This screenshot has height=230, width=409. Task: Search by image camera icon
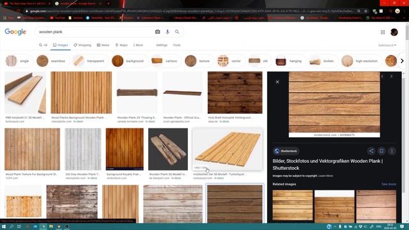click(x=158, y=32)
